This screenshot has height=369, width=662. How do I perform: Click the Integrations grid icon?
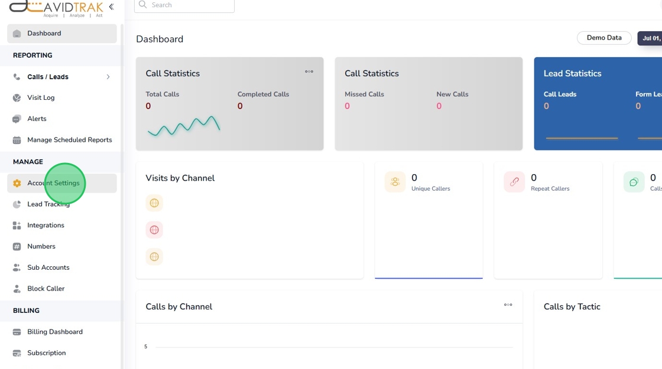point(17,225)
